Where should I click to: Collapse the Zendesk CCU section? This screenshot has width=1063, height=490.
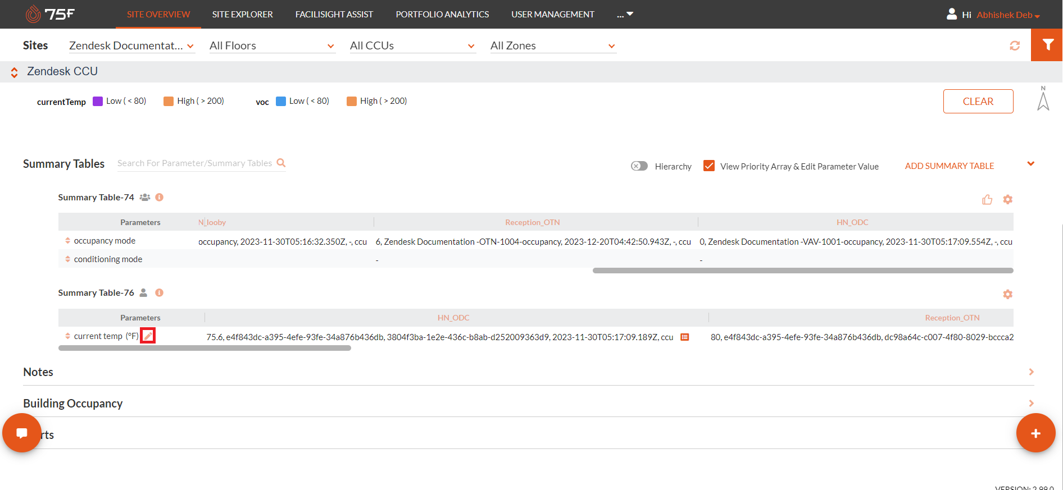[x=15, y=72]
